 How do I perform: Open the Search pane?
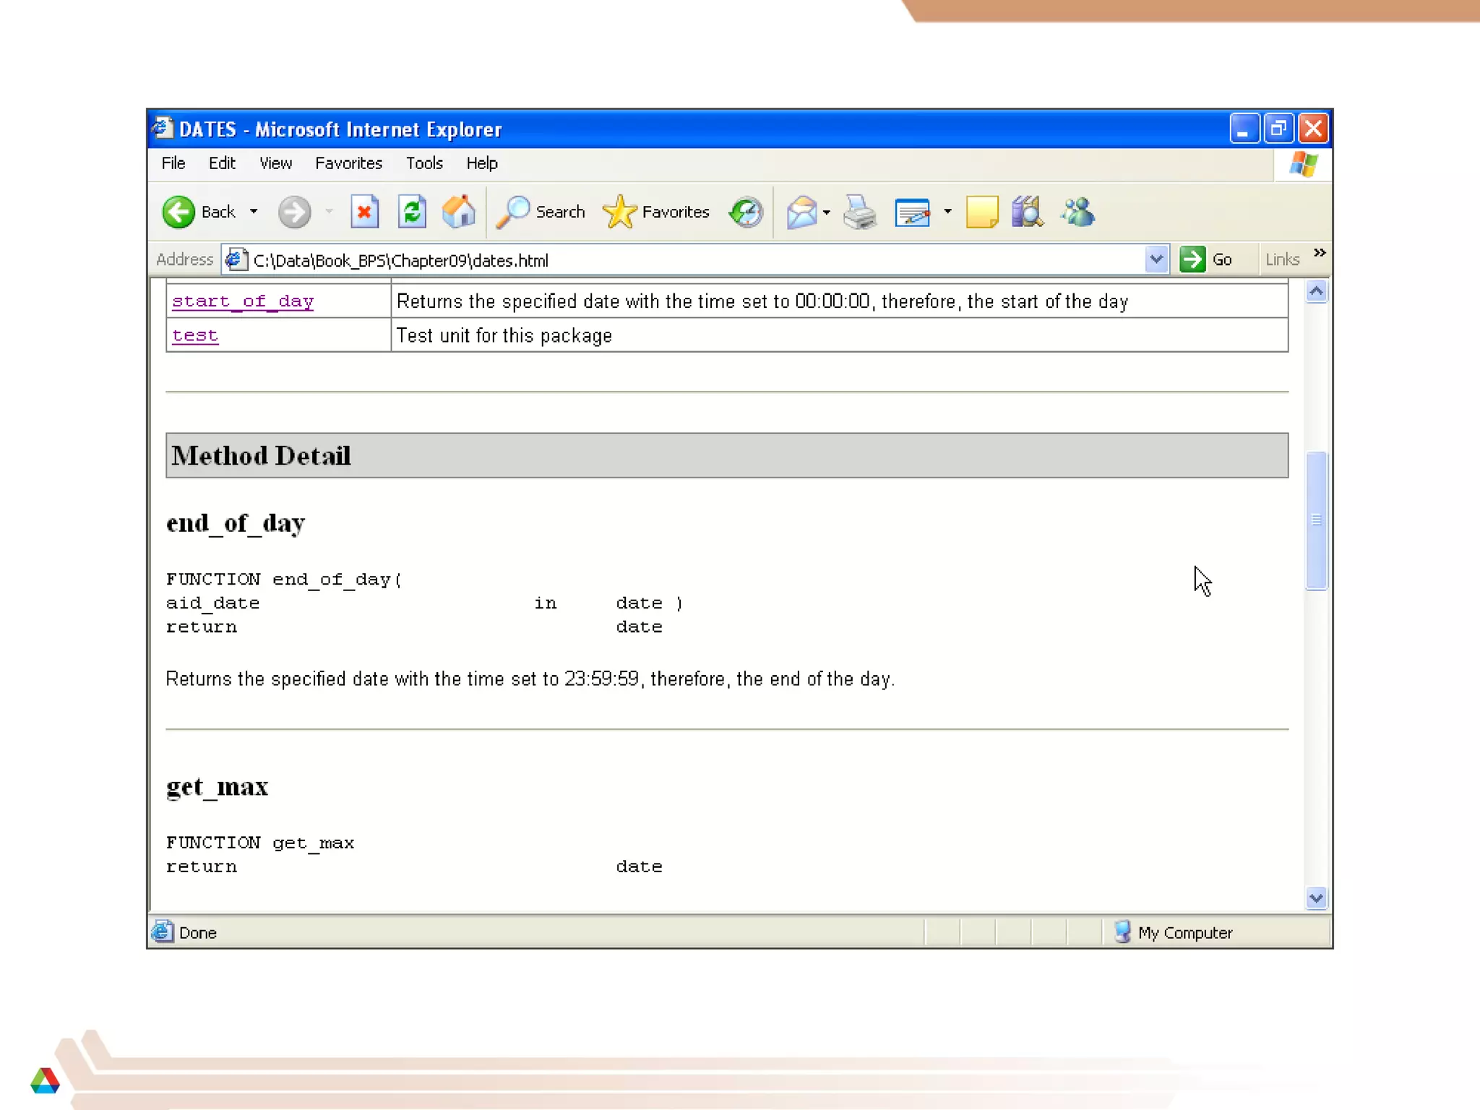541,212
